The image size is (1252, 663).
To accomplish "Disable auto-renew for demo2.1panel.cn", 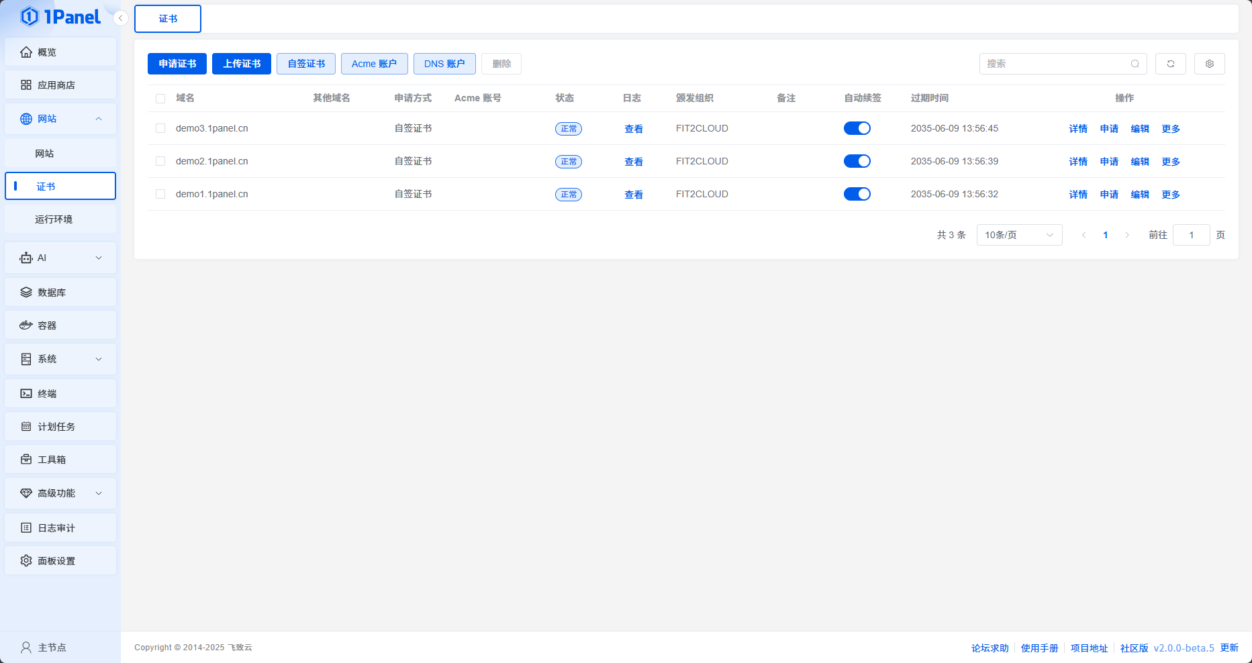I will (857, 161).
